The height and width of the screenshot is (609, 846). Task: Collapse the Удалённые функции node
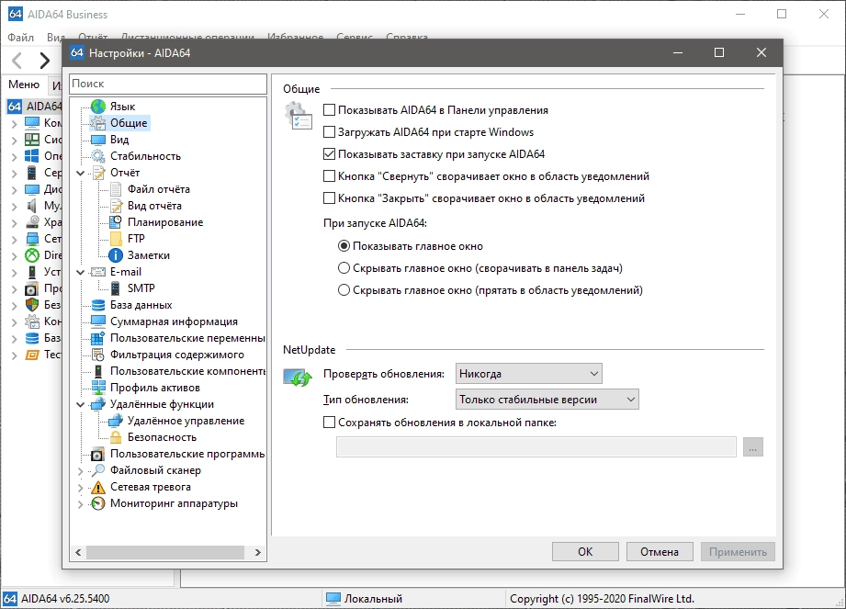click(81, 404)
